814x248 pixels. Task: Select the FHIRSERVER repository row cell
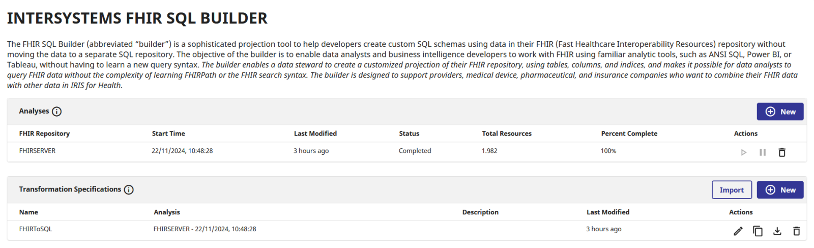click(38, 151)
